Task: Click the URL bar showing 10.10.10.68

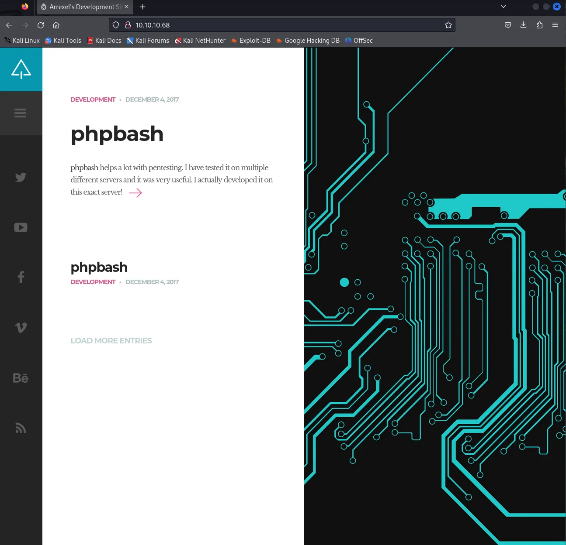Action: coord(281,25)
